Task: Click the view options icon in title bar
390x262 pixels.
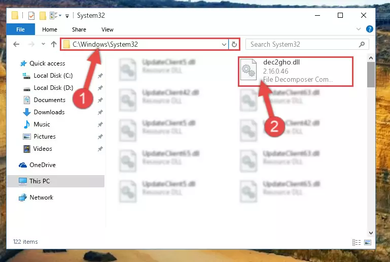Action: tap(55, 16)
